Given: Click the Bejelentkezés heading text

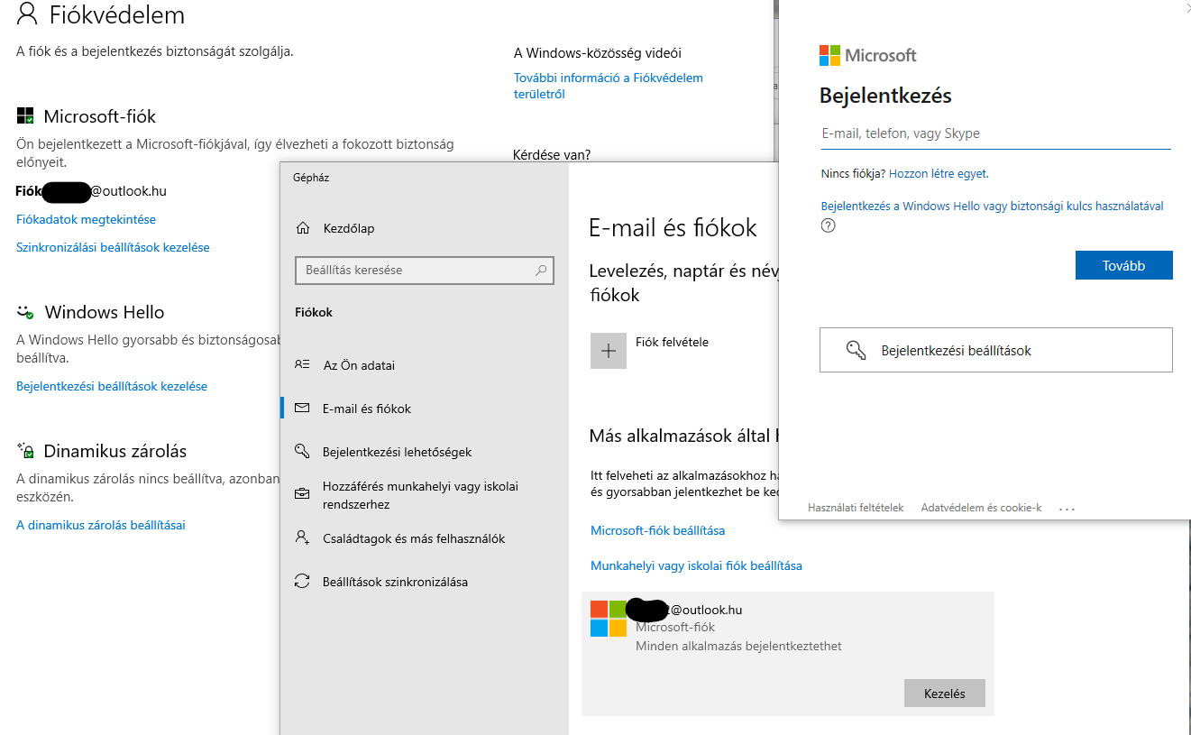Looking at the screenshot, I should coord(885,96).
